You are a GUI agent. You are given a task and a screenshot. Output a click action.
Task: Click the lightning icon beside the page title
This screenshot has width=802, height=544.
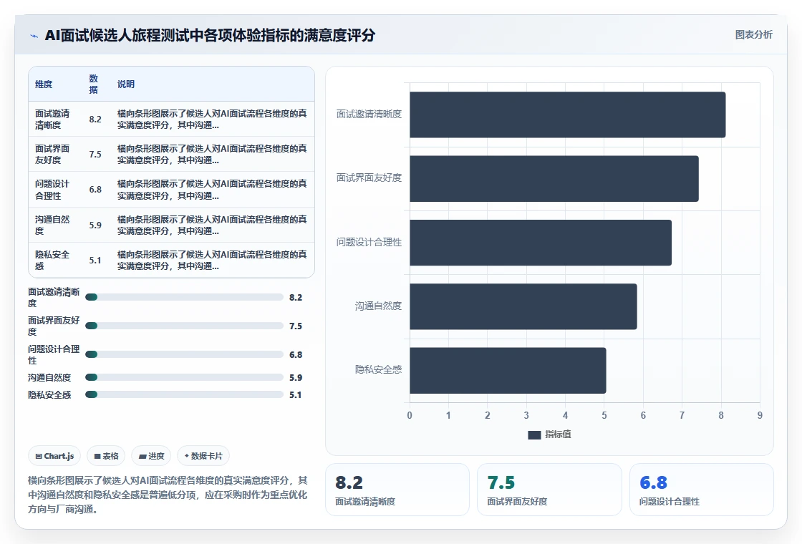[34, 36]
